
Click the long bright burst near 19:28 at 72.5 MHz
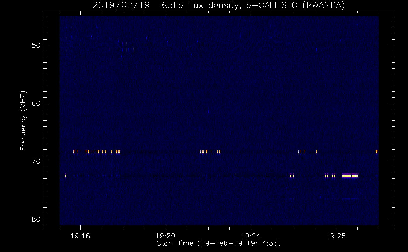point(350,176)
